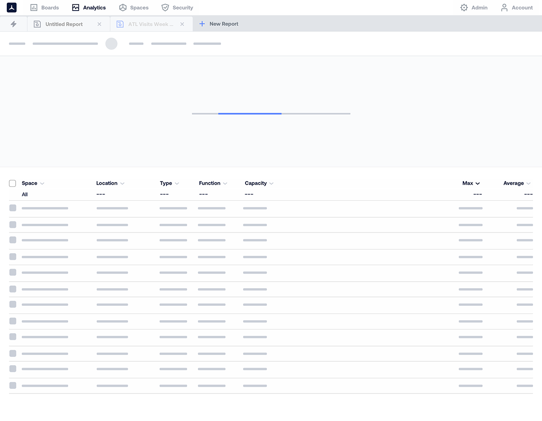Switch to the Untitled Report tab

[64, 24]
